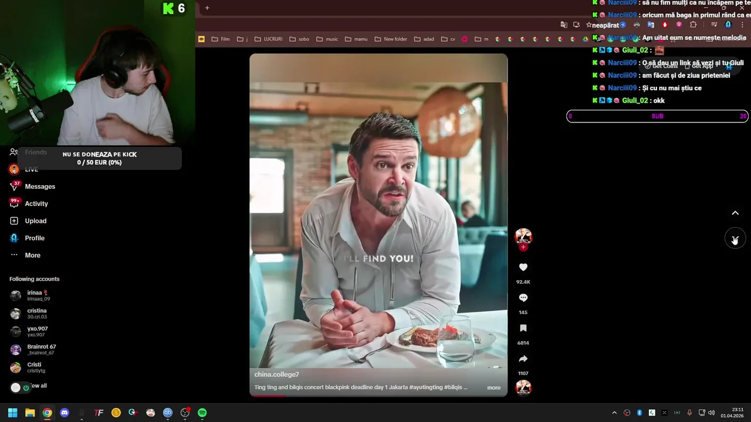Open adad bookmarks folder
The image size is (751, 422).
coord(424,39)
